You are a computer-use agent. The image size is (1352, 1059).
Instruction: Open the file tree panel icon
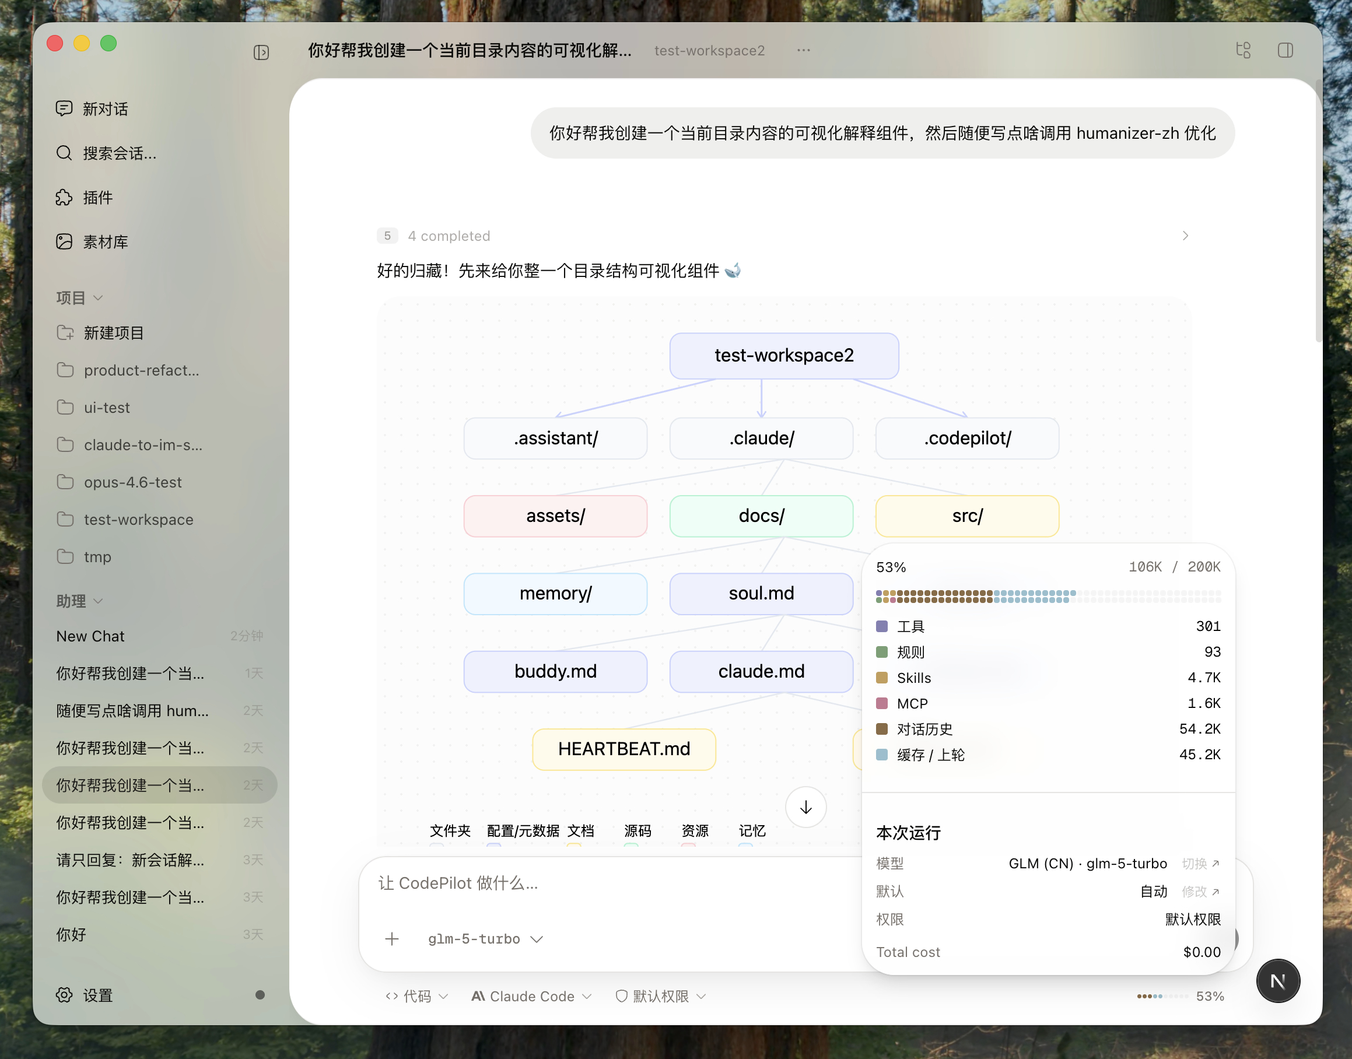tap(1243, 50)
